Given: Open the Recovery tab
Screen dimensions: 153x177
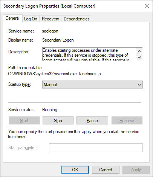Looking at the screenshot, I should (x=50, y=19).
